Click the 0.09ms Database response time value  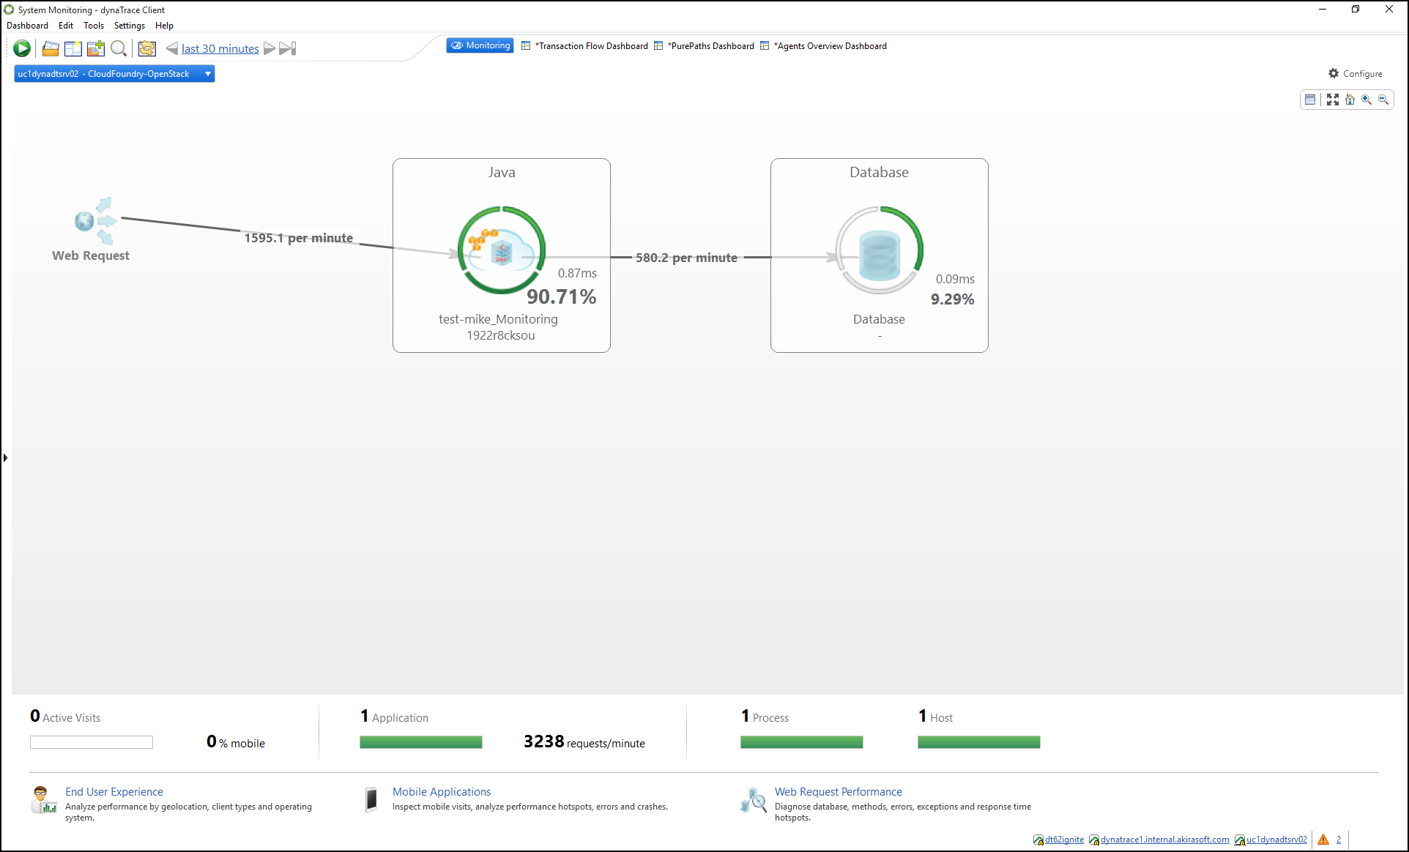[x=955, y=279]
